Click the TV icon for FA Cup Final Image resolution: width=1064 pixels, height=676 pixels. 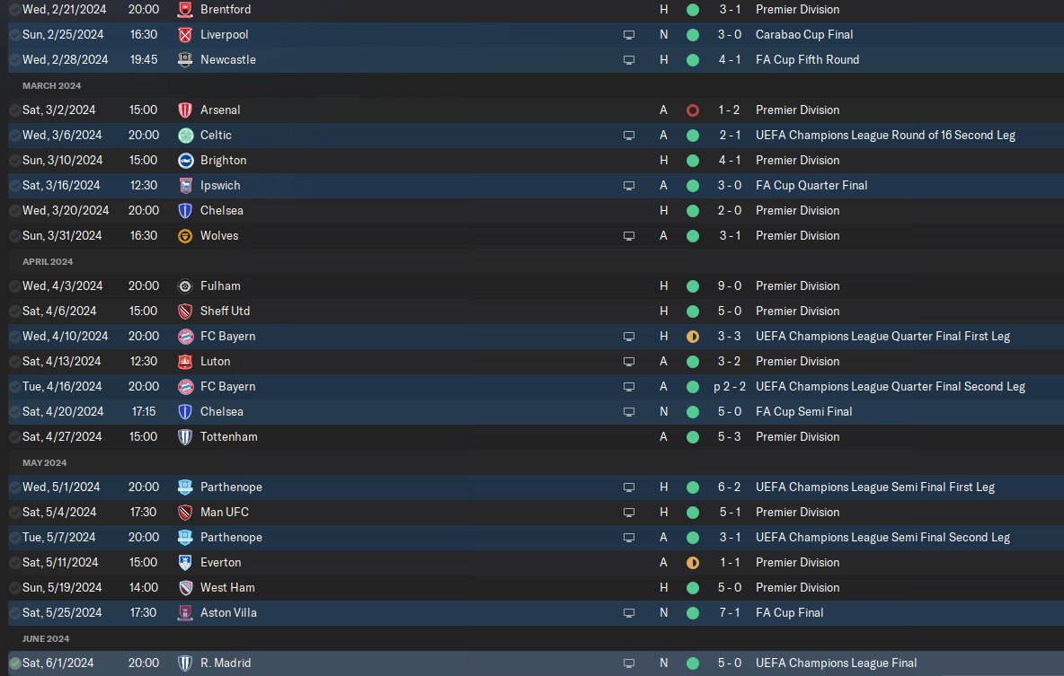click(x=629, y=613)
